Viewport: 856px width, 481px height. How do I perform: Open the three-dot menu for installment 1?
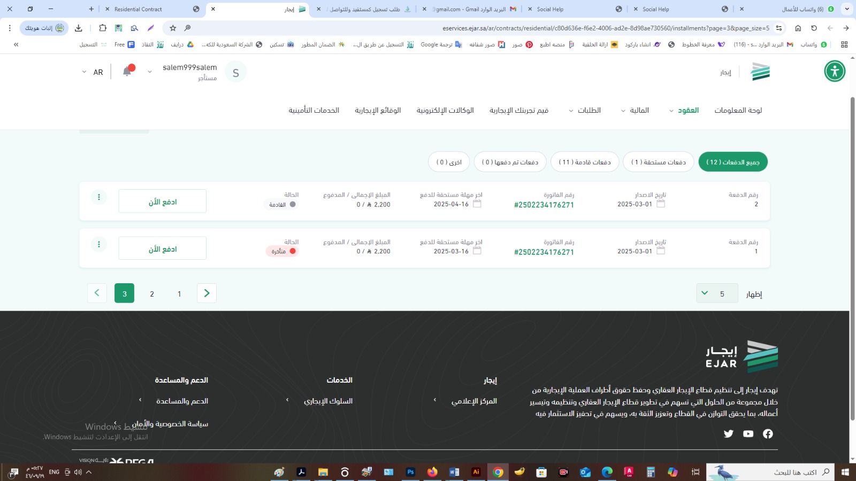[99, 244]
